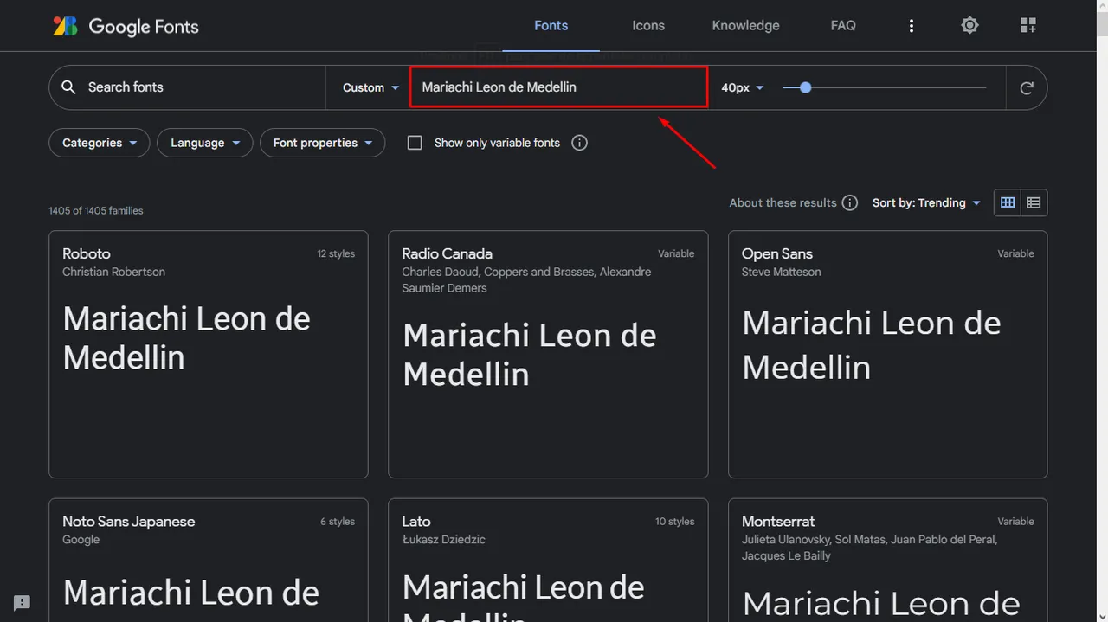Open the About these results info icon
Viewport: 1108px width, 622px height.
pyautogui.click(x=850, y=202)
